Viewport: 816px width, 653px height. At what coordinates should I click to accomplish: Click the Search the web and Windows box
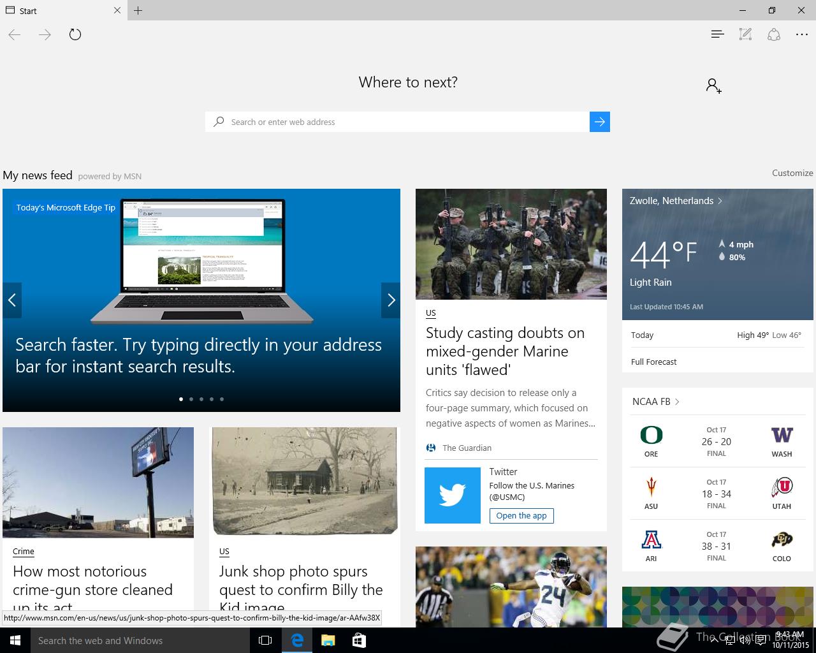tap(140, 640)
